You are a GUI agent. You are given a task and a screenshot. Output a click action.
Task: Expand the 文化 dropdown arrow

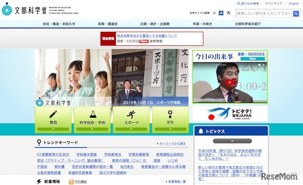pyautogui.click(x=170, y=129)
